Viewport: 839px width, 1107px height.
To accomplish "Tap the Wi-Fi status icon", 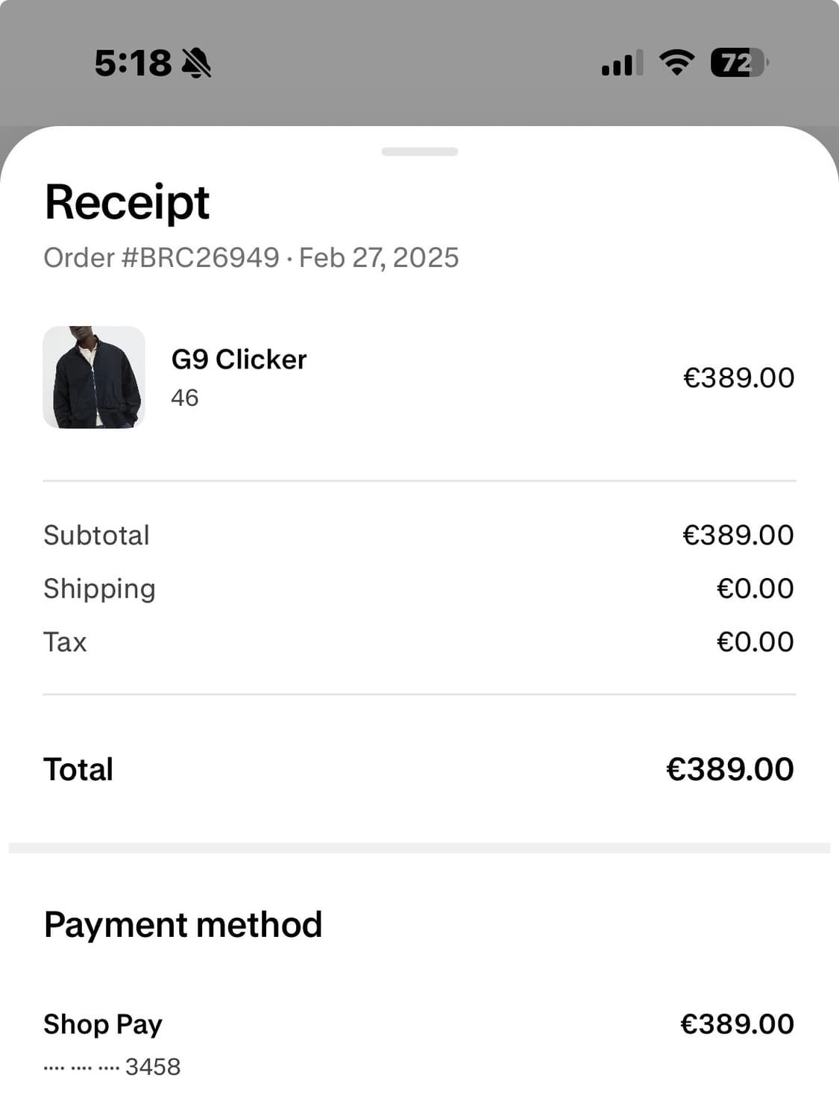I will pyautogui.click(x=677, y=64).
